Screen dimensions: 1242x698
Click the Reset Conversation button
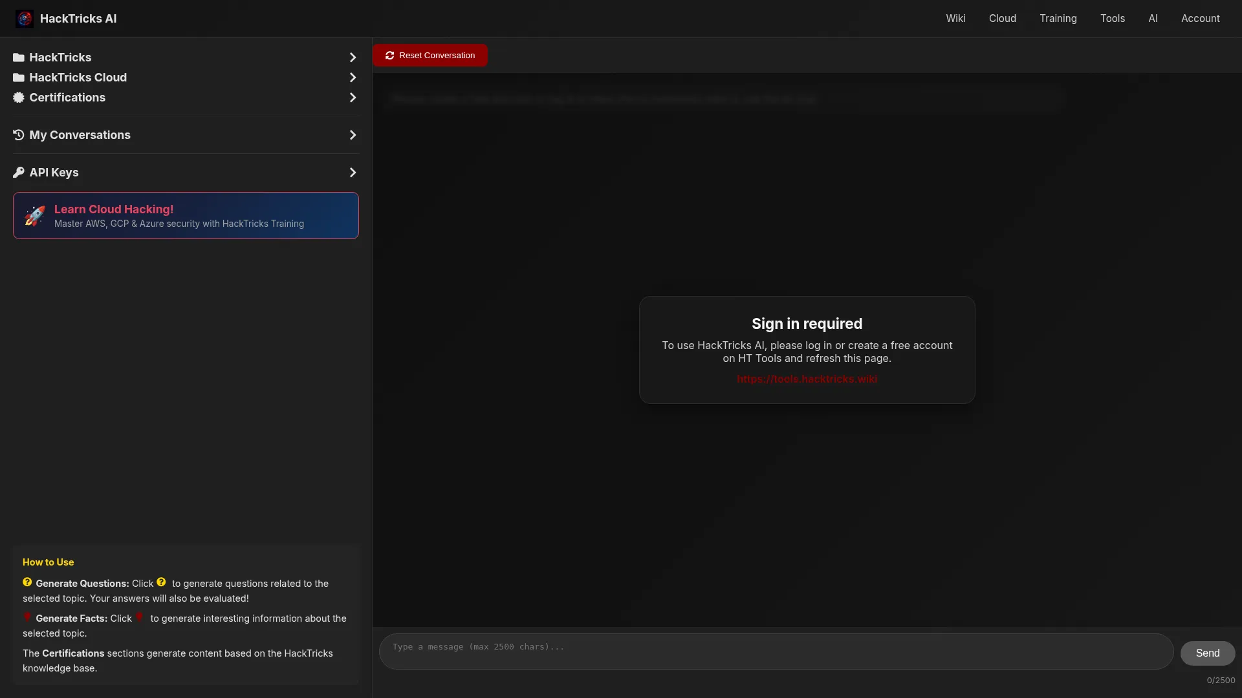point(430,56)
